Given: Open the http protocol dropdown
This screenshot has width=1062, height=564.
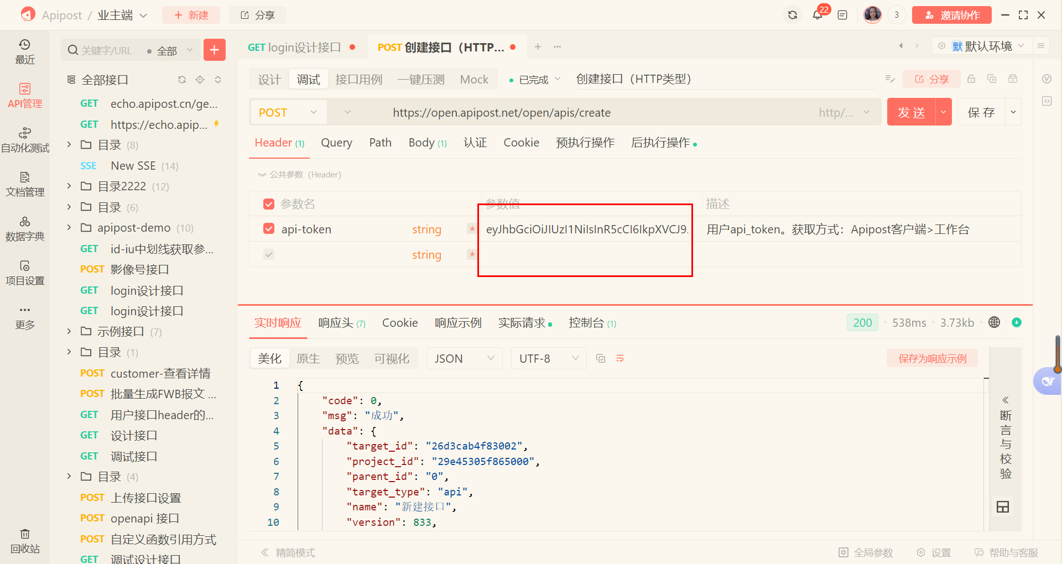Looking at the screenshot, I should (844, 112).
